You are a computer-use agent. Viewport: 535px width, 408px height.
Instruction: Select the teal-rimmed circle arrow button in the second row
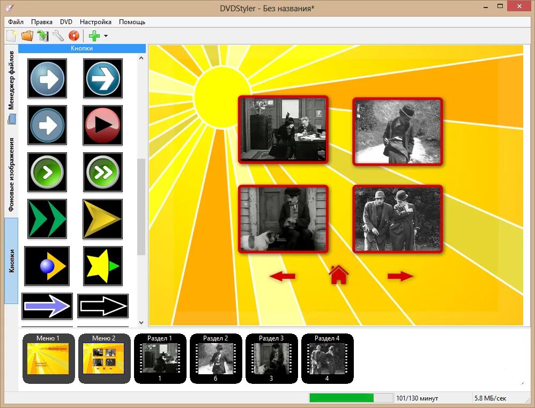[47, 125]
